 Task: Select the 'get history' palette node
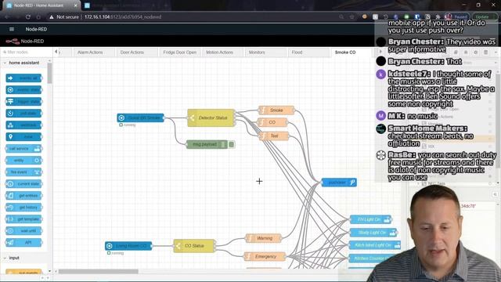click(24, 207)
